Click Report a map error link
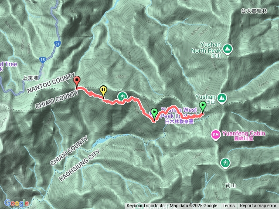The image size is (279, 209). coord(258,206)
